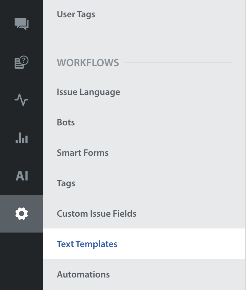Go to the Bots menu item
The image size is (246, 290).
tap(66, 122)
